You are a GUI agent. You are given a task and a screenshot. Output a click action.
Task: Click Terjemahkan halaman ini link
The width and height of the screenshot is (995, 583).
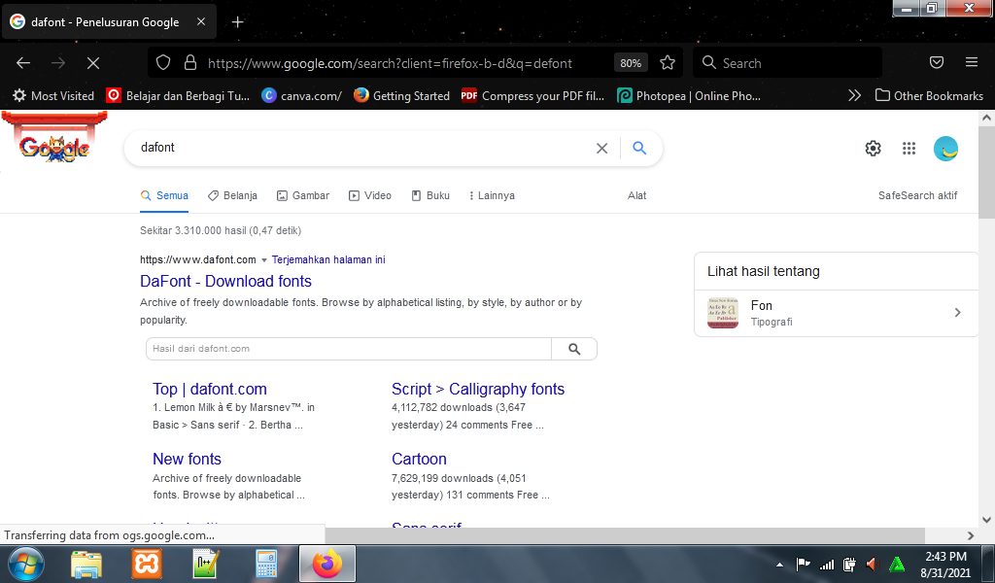point(326,259)
